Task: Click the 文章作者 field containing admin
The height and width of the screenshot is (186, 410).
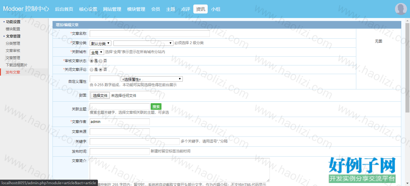Action: pyautogui.click(x=119, y=122)
